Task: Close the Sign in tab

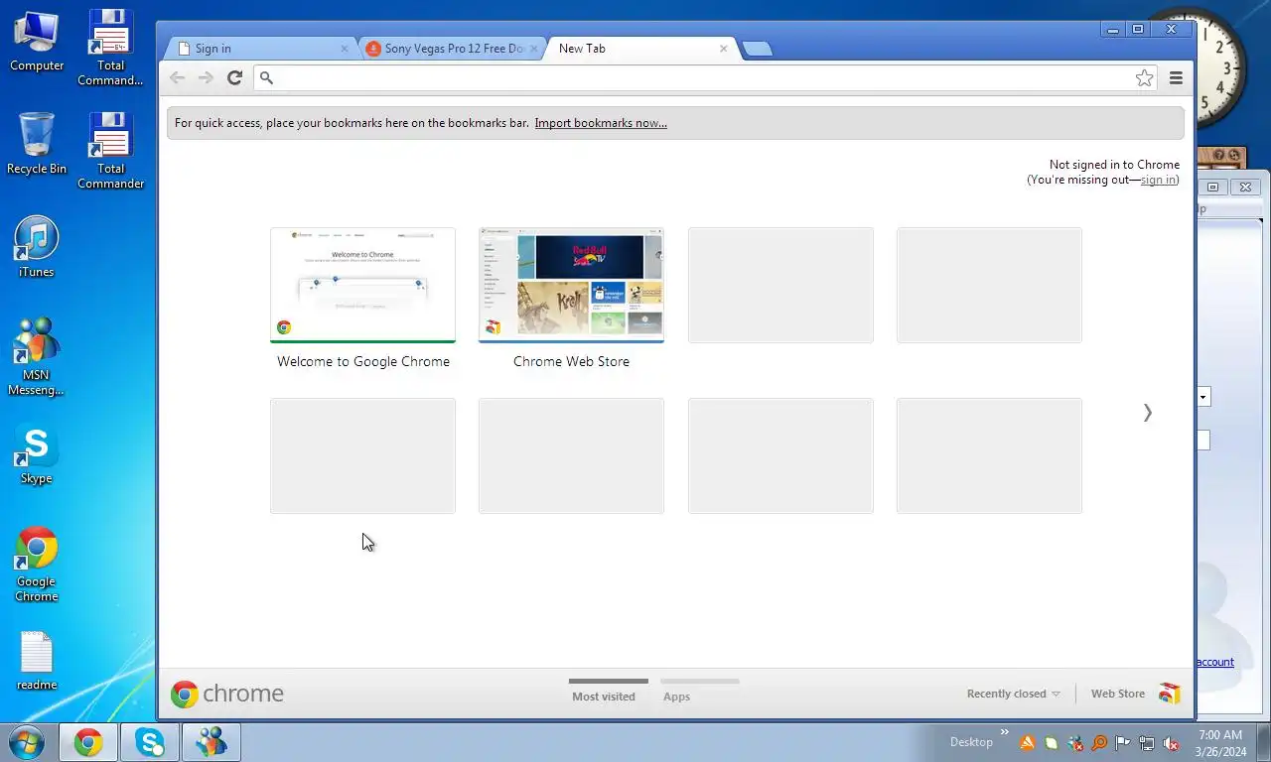Action: 345,48
